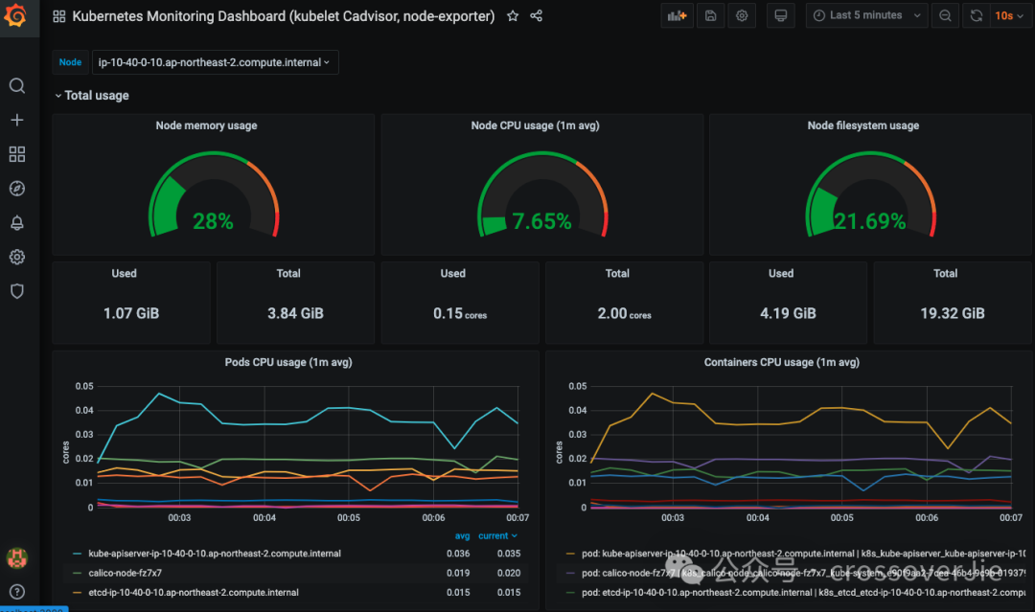Open the Dashboards grid icon in sidebar
Viewport: 1035px width, 612px height.
tap(16, 154)
